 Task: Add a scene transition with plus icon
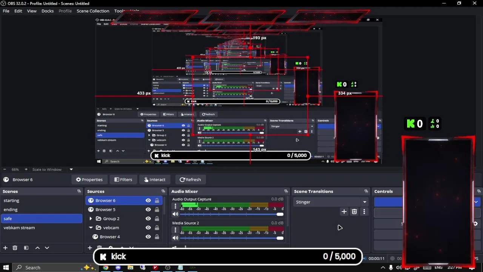(x=344, y=212)
